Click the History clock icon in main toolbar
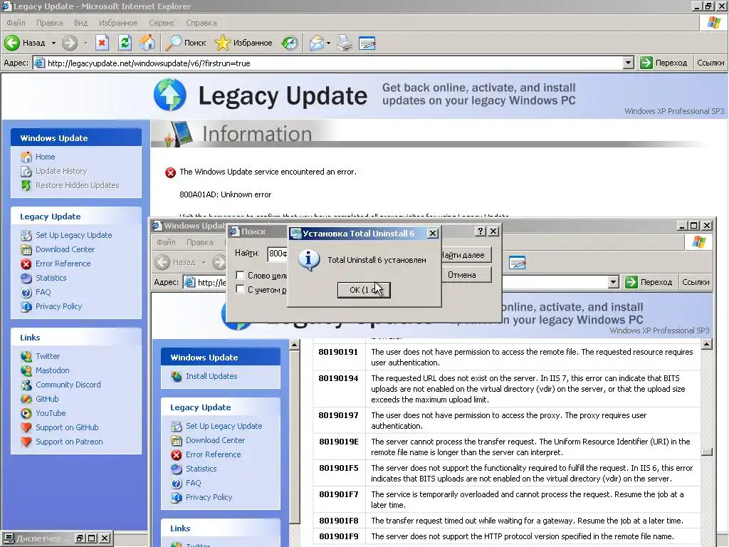Screen dimensions: 729x547 tap(290, 43)
